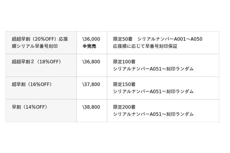
Task: Click the \36,800 price
Action: [91, 62]
